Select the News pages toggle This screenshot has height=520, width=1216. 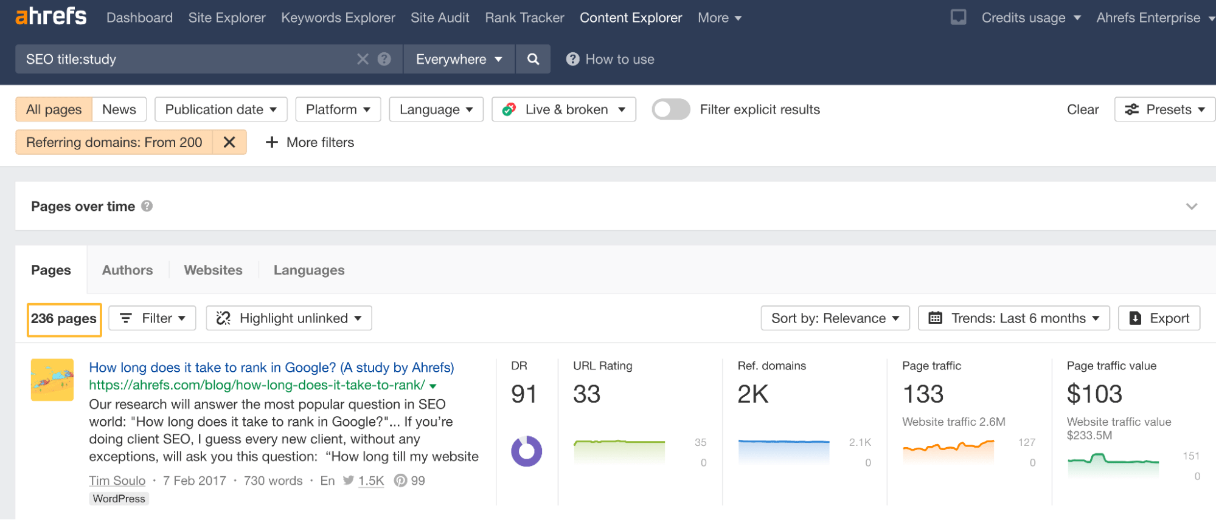click(x=119, y=109)
